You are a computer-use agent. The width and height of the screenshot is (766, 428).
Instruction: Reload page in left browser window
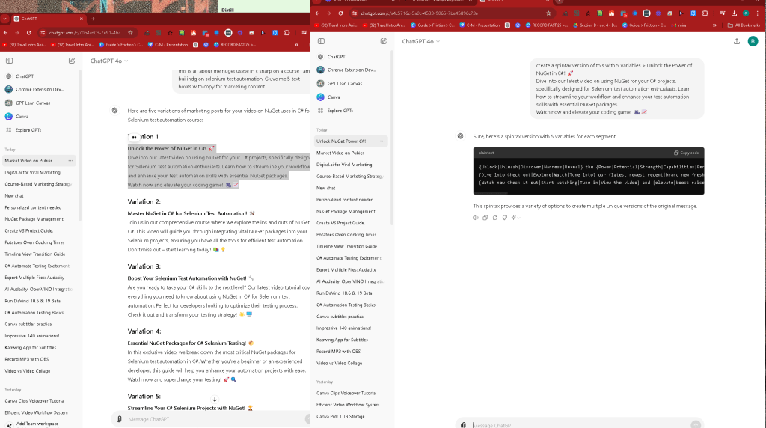(x=29, y=33)
